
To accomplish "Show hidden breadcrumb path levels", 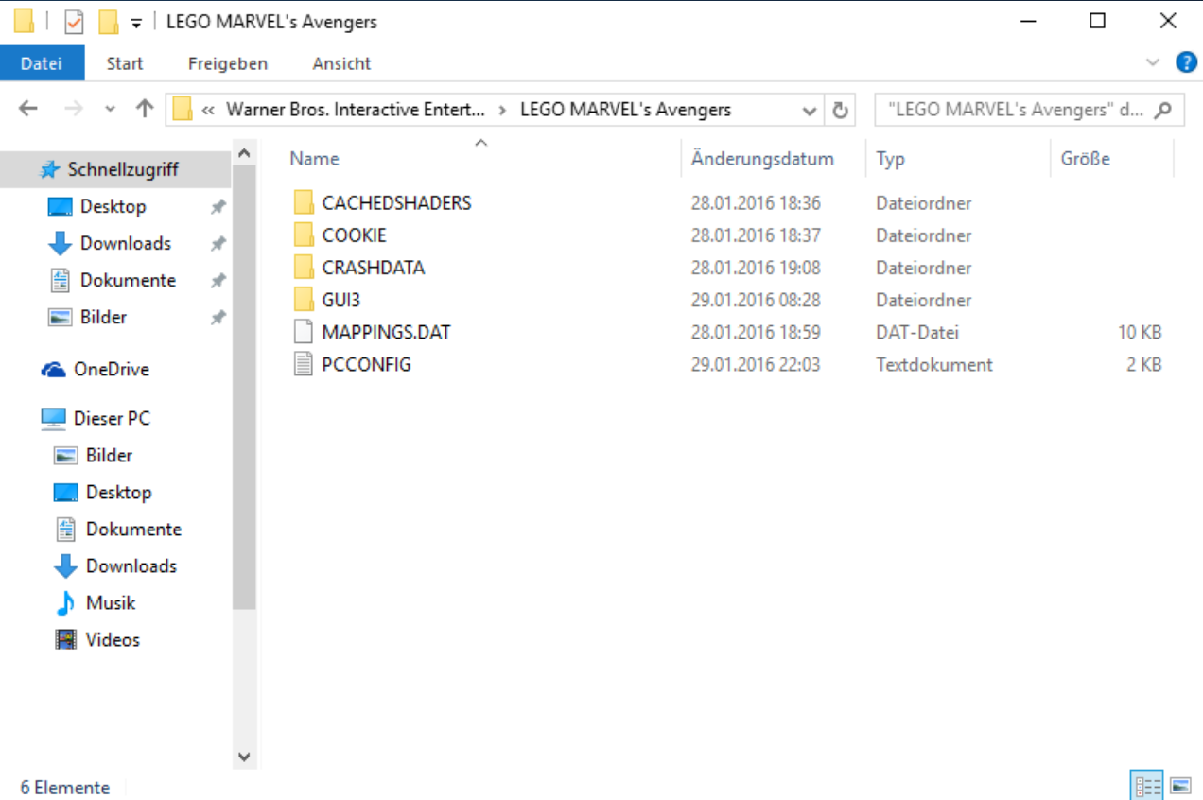I will (207, 110).
